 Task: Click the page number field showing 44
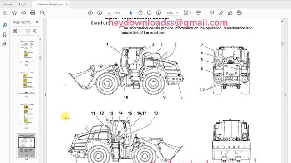tap(109, 13)
